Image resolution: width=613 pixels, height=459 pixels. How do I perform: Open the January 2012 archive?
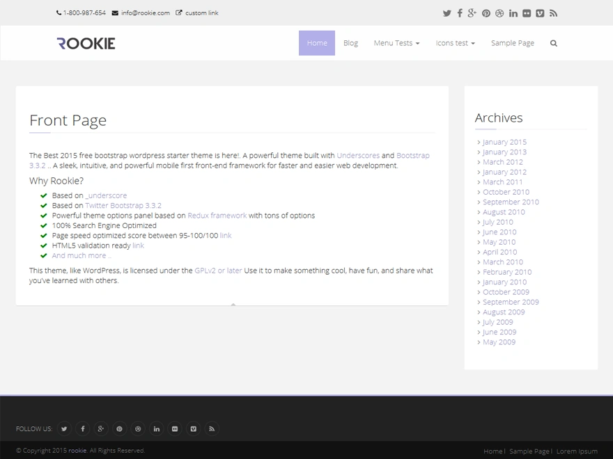point(504,172)
